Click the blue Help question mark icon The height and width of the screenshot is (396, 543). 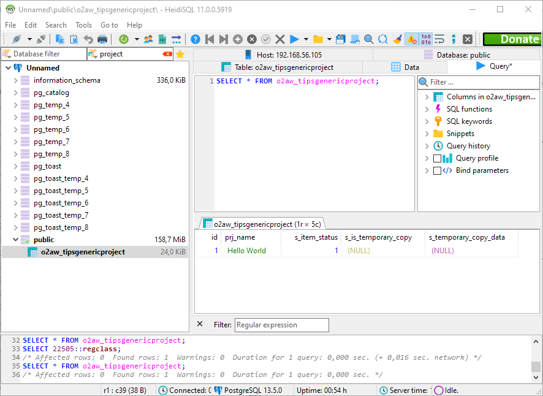pos(196,39)
